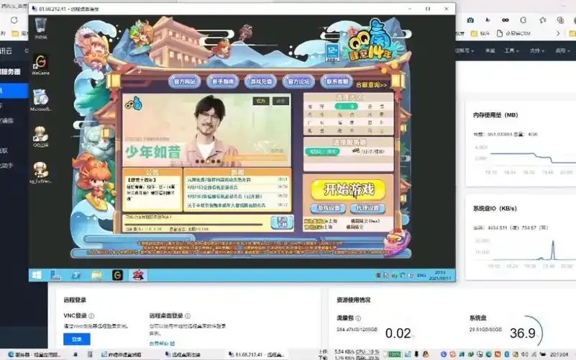Click the blue update button beside progress bar
Screen dimensions: 576x360
pyautogui.click(x=282, y=222)
